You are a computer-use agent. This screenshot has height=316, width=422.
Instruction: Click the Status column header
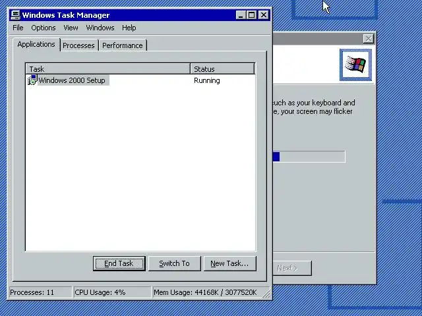pyautogui.click(x=222, y=69)
